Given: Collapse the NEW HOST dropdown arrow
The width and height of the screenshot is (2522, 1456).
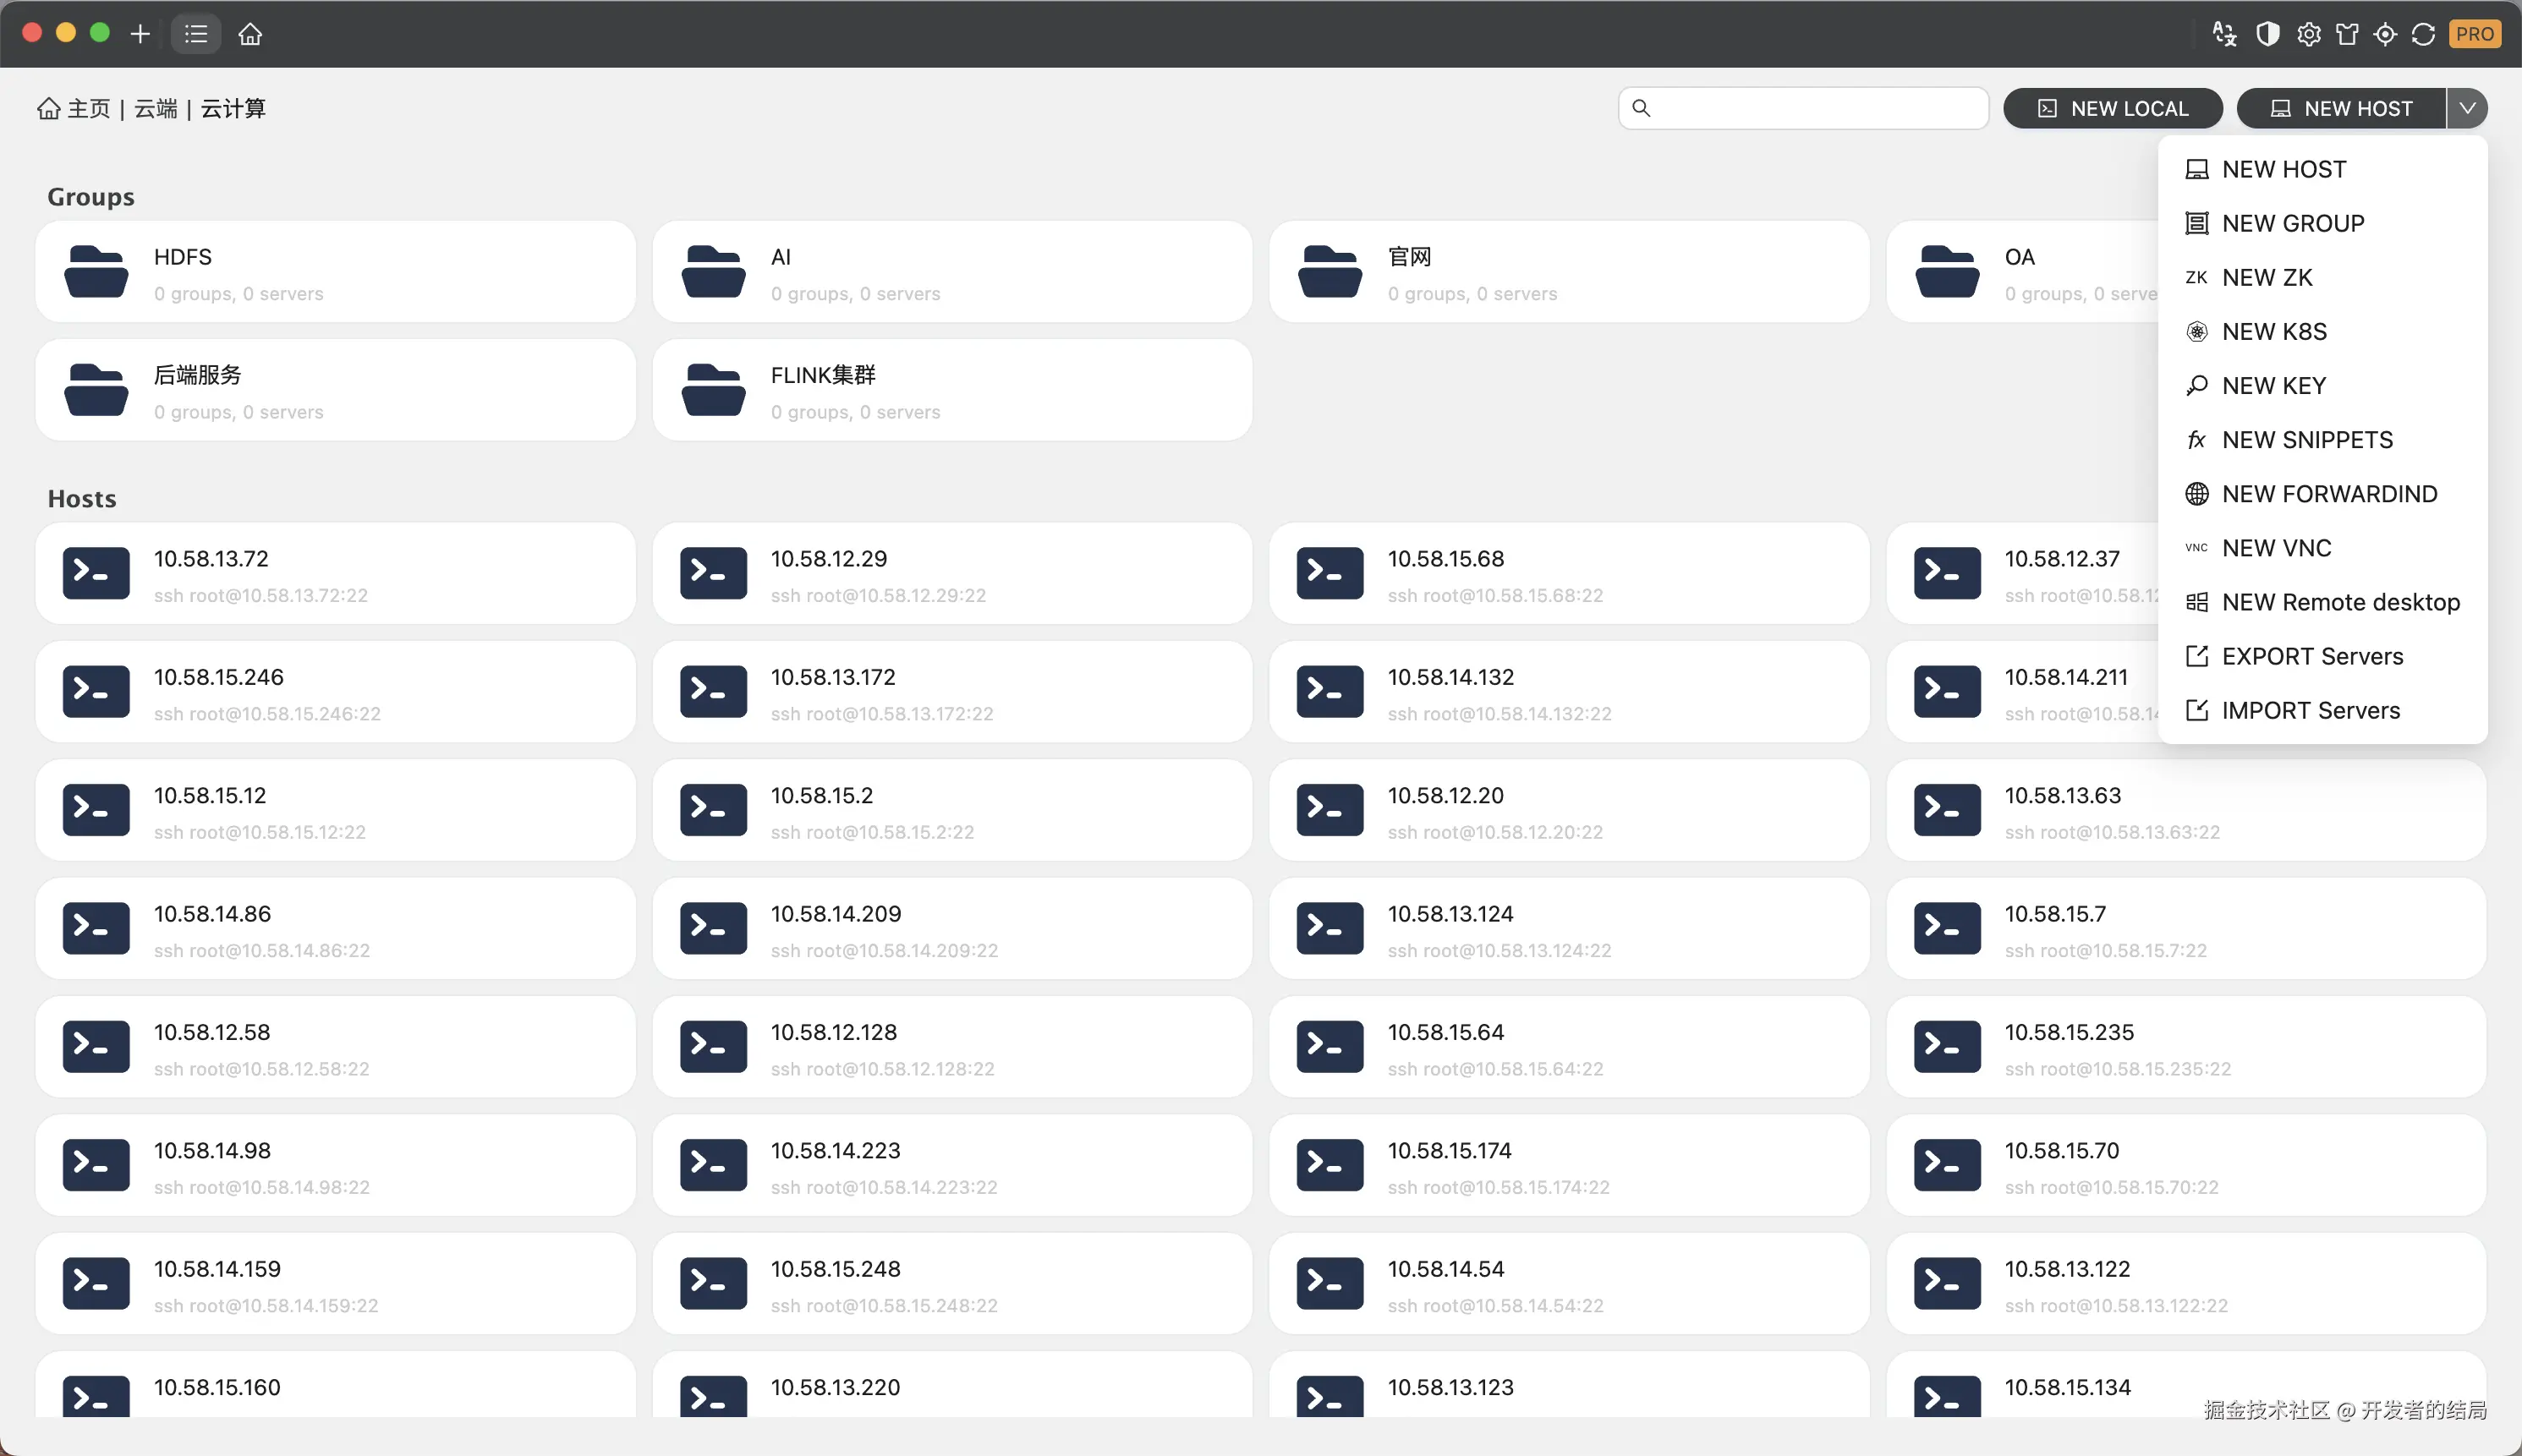Looking at the screenshot, I should [2467, 108].
